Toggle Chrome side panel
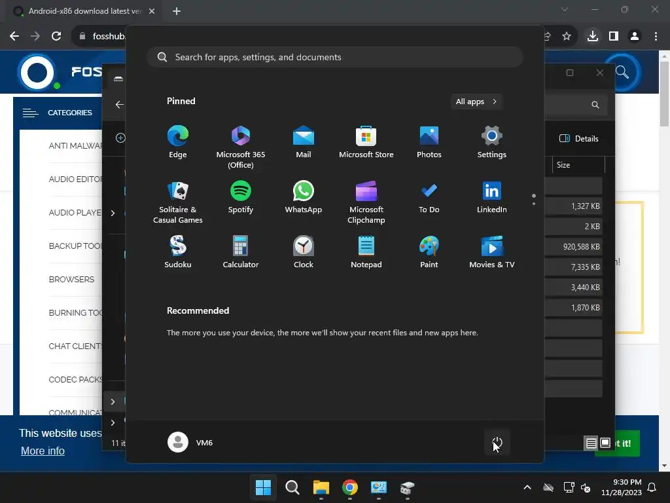 point(614,36)
